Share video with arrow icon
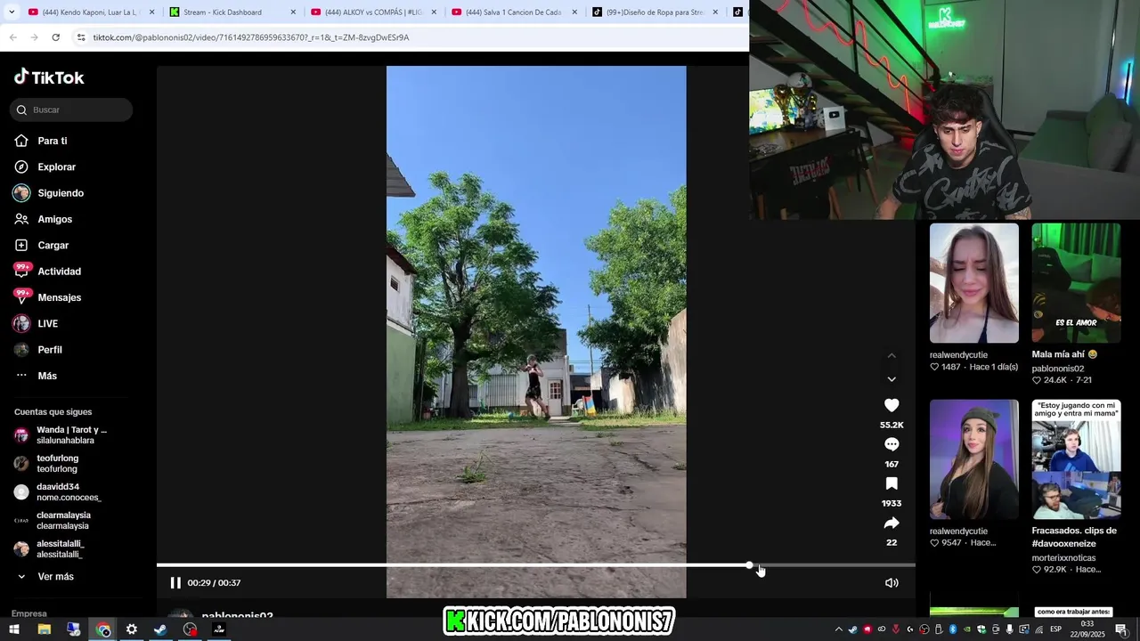This screenshot has height=641, width=1140. point(892,523)
